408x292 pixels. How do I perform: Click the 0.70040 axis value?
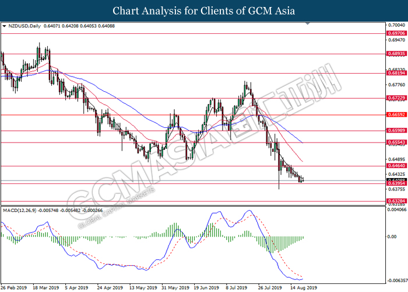(396, 25)
